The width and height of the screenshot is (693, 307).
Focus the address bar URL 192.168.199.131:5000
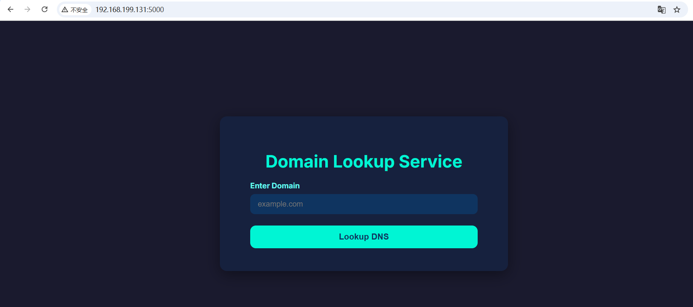pos(130,10)
